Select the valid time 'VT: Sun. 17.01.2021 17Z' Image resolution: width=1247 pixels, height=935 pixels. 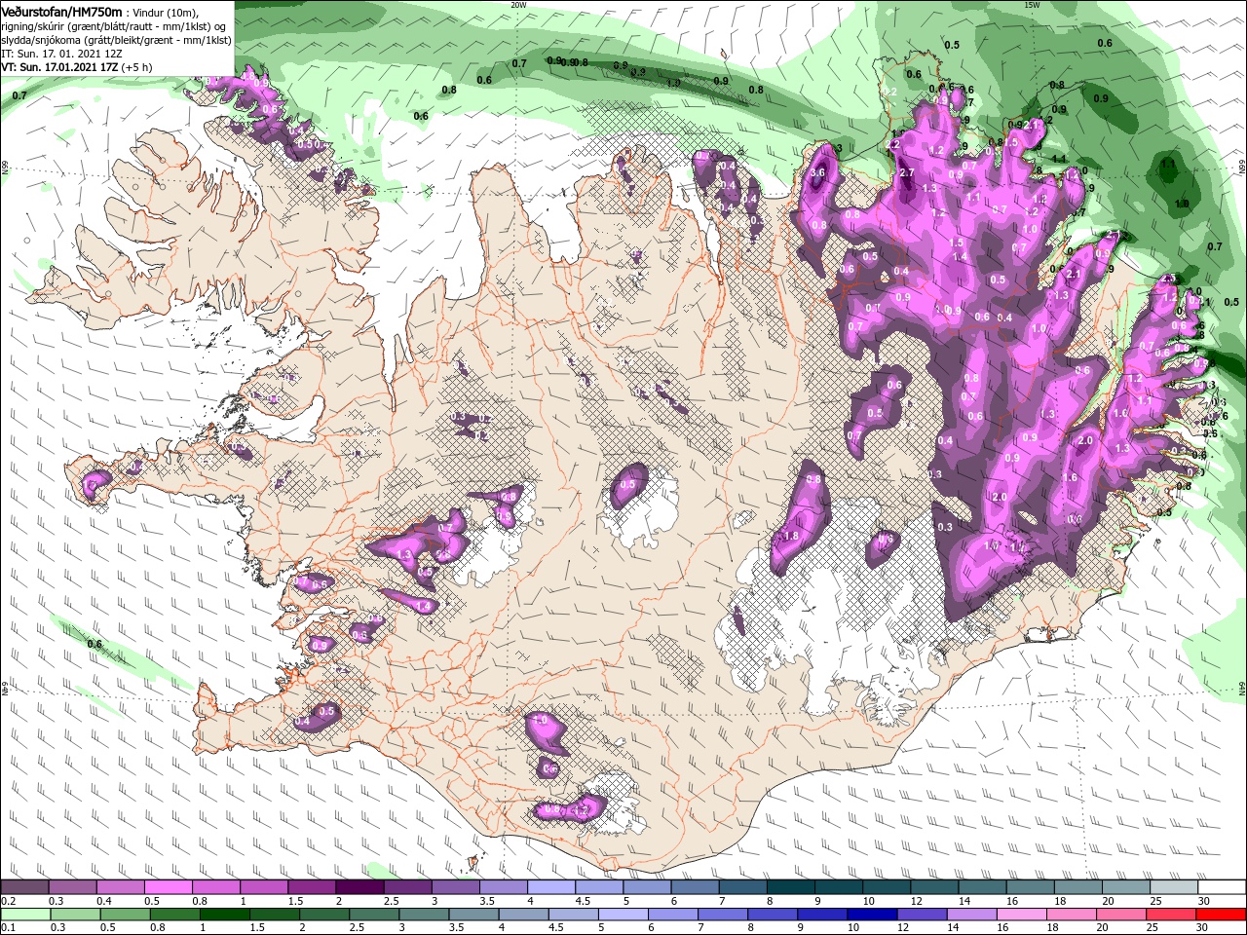coord(59,67)
